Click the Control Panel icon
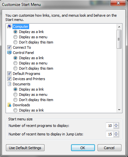This screenshot has height=157, width=128. 9,53
